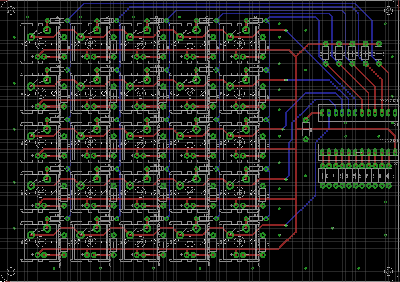Select the X1 connector footprint
Image resolution: width=400 pixels, height=282 pixels.
click(358, 113)
